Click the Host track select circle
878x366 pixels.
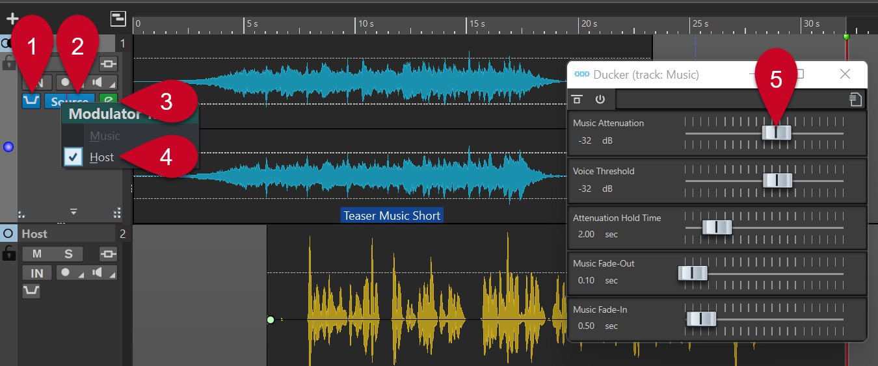click(8, 233)
